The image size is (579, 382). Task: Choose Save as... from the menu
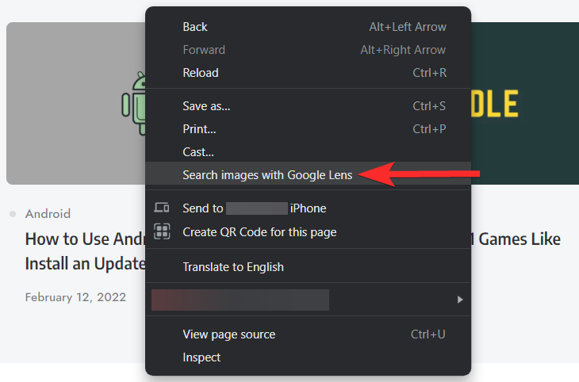coord(206,106)
